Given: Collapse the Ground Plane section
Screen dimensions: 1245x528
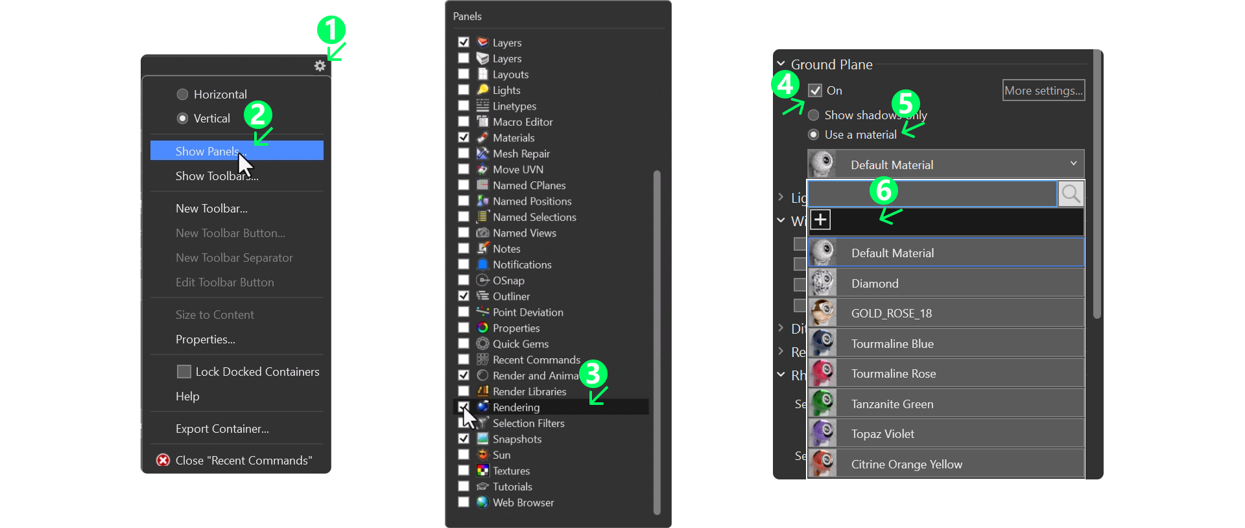Looking at the screenshot, I should point(781,64).
